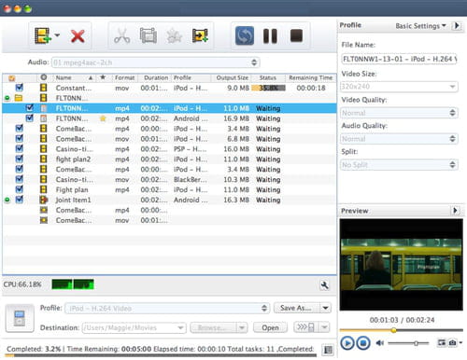Click the Open destination button
This screenshot has width=467, height=360.
point(270,327)
